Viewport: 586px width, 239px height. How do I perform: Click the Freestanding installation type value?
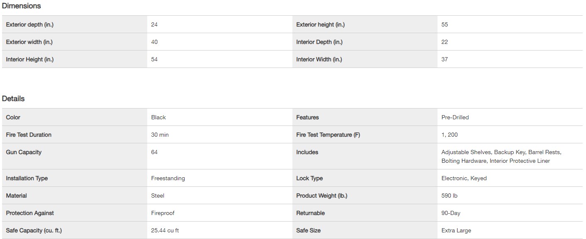(168, 178)
